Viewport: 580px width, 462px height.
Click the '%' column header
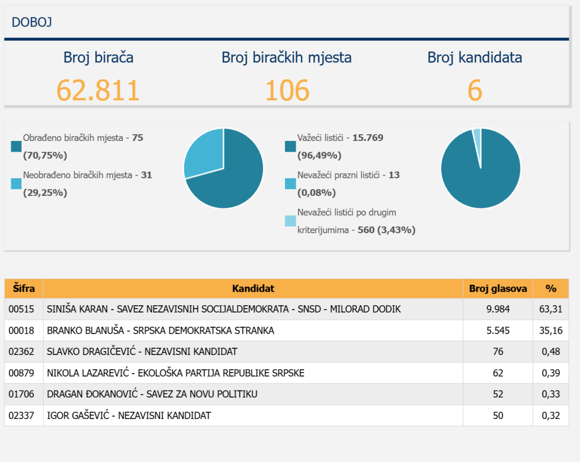coord(551,289)
